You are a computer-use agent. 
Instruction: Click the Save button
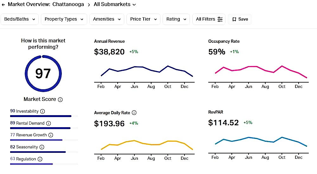(240, 19)
